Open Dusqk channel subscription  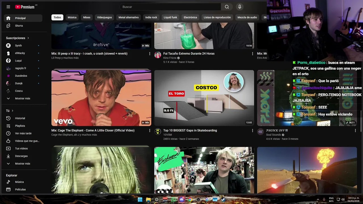pyautogui.click(x=23, y=83)
